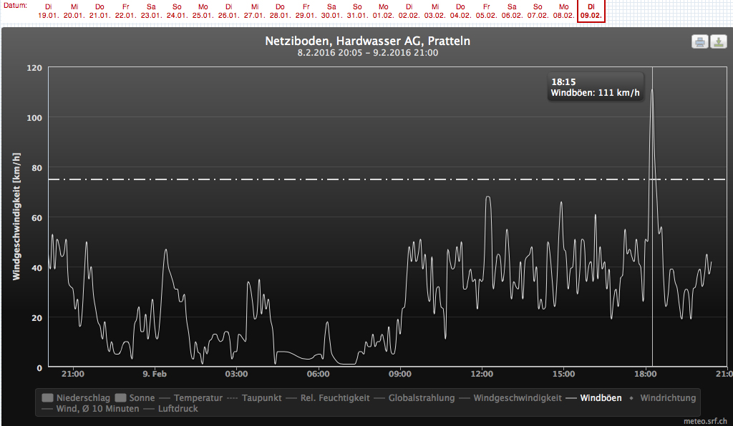Go to date So 31.01.
The height and width of the screenshot is (426, 733).
click(x=357, y=11)
